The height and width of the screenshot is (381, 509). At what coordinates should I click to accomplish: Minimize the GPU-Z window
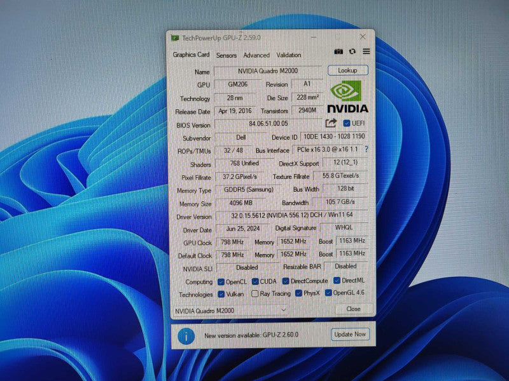pos(314,37)
